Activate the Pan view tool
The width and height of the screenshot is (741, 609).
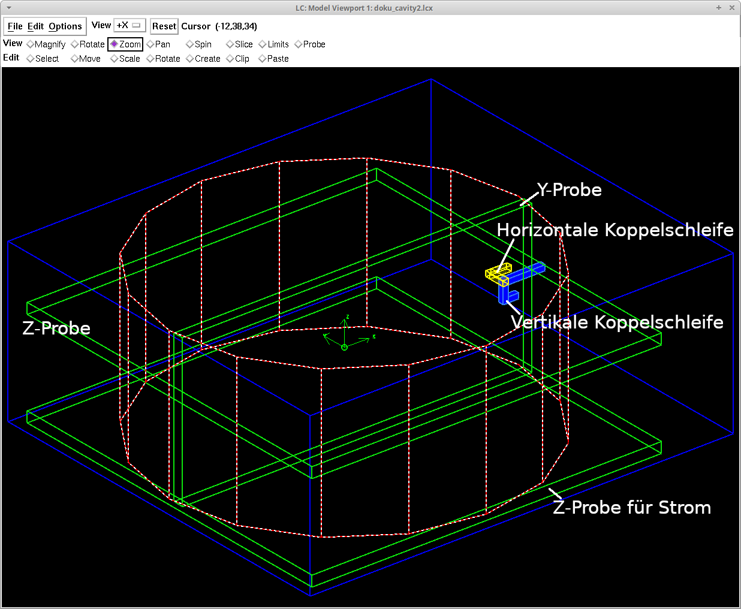click(x=158, y=44)
